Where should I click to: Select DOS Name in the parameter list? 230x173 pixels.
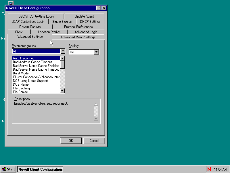(36, 84)
